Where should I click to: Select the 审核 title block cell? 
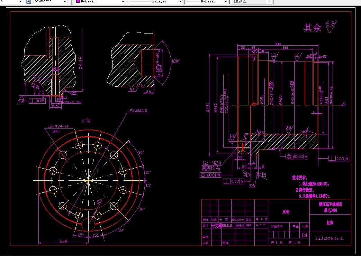tap(206, 237)
